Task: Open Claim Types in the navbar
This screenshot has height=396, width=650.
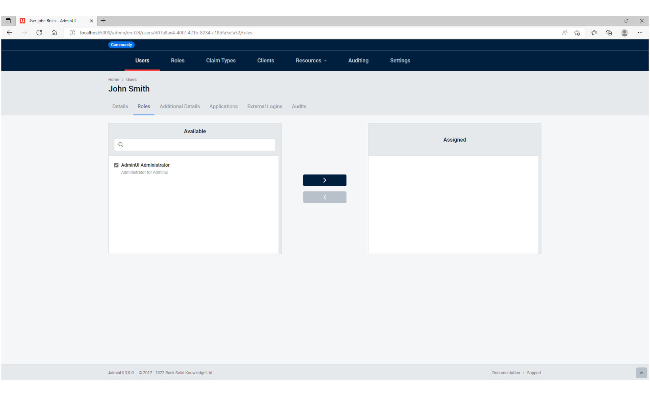Action: [x=221, y=60]
